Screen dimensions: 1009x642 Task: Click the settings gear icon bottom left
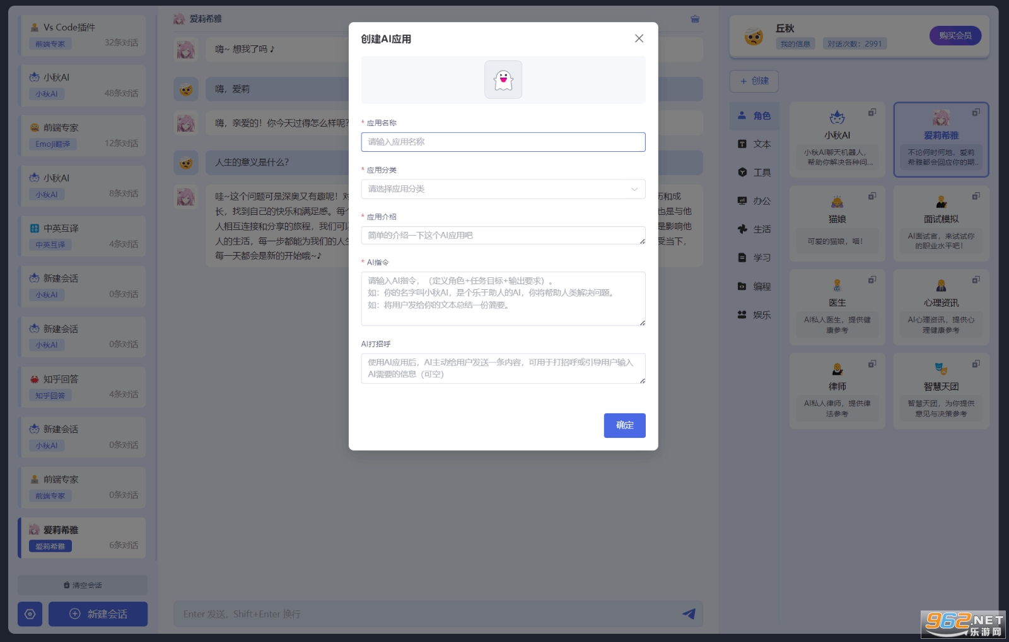30,614
